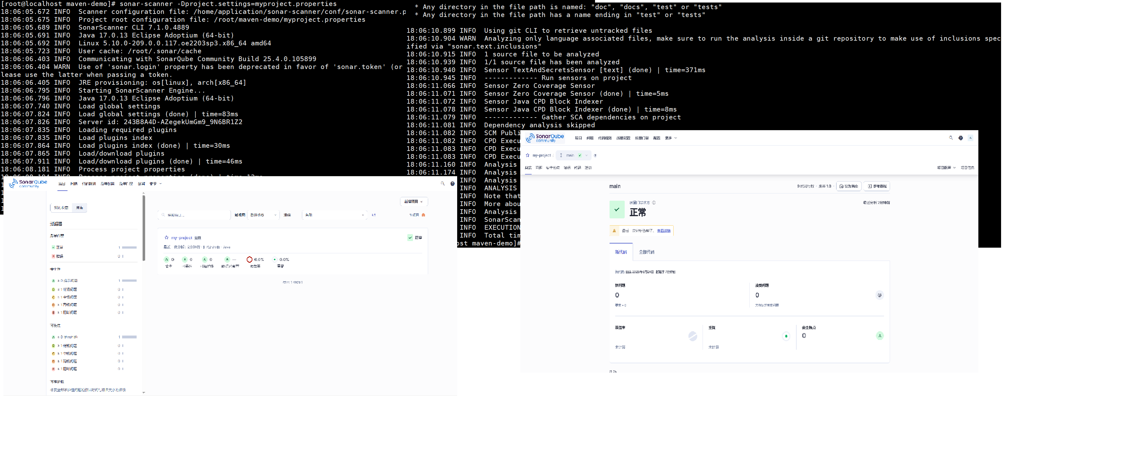The width and height of the screenshot is (1144, 472).
Task: Click favorite star beside my-project breadcrumb
Action: [528, 155]
